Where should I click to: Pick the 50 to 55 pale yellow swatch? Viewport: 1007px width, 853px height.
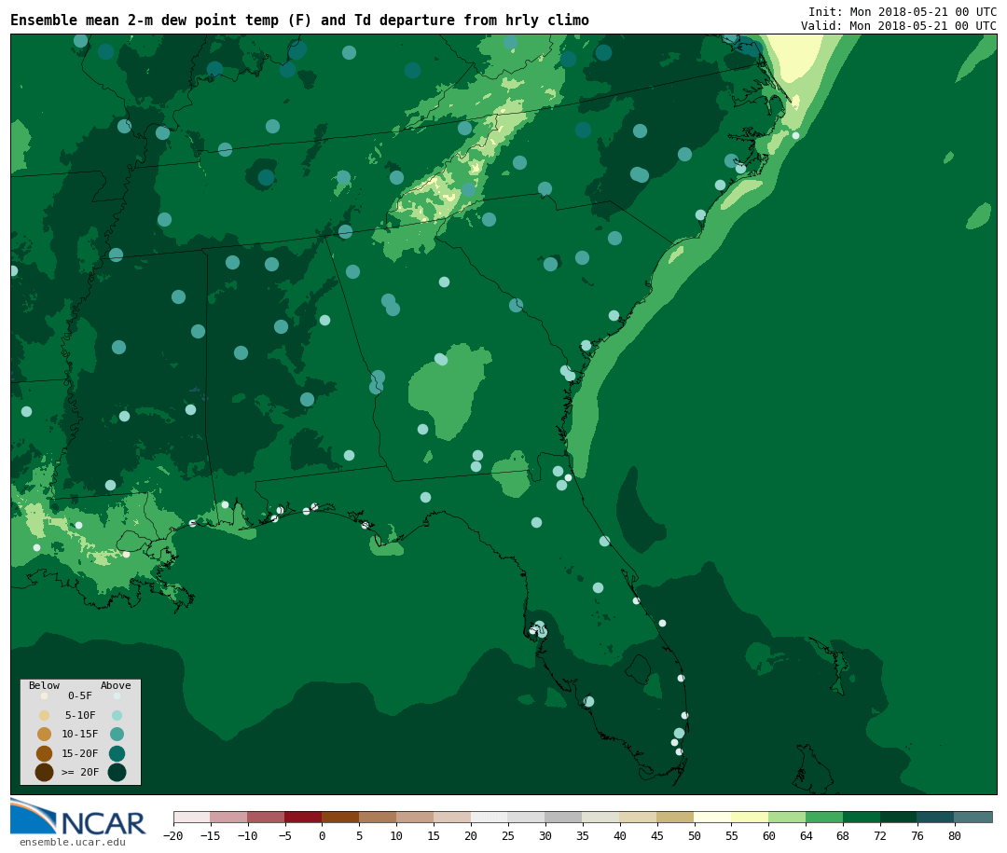pyautogui.click(x=713, y=817)
